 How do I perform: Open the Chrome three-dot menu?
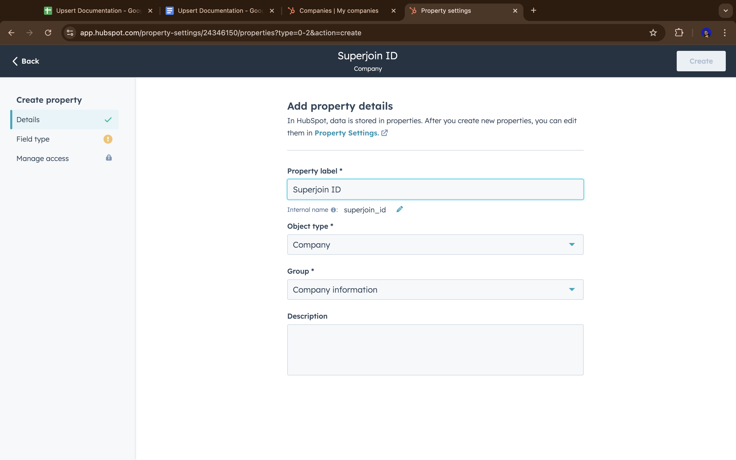click(725, 33)
